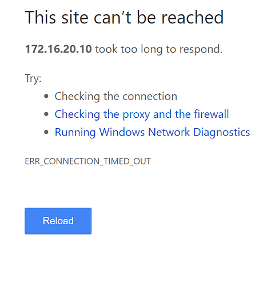Click the word 'firewall' in the blue link
279x286 pixels.
pyautogui.click(x=212, y=114)
